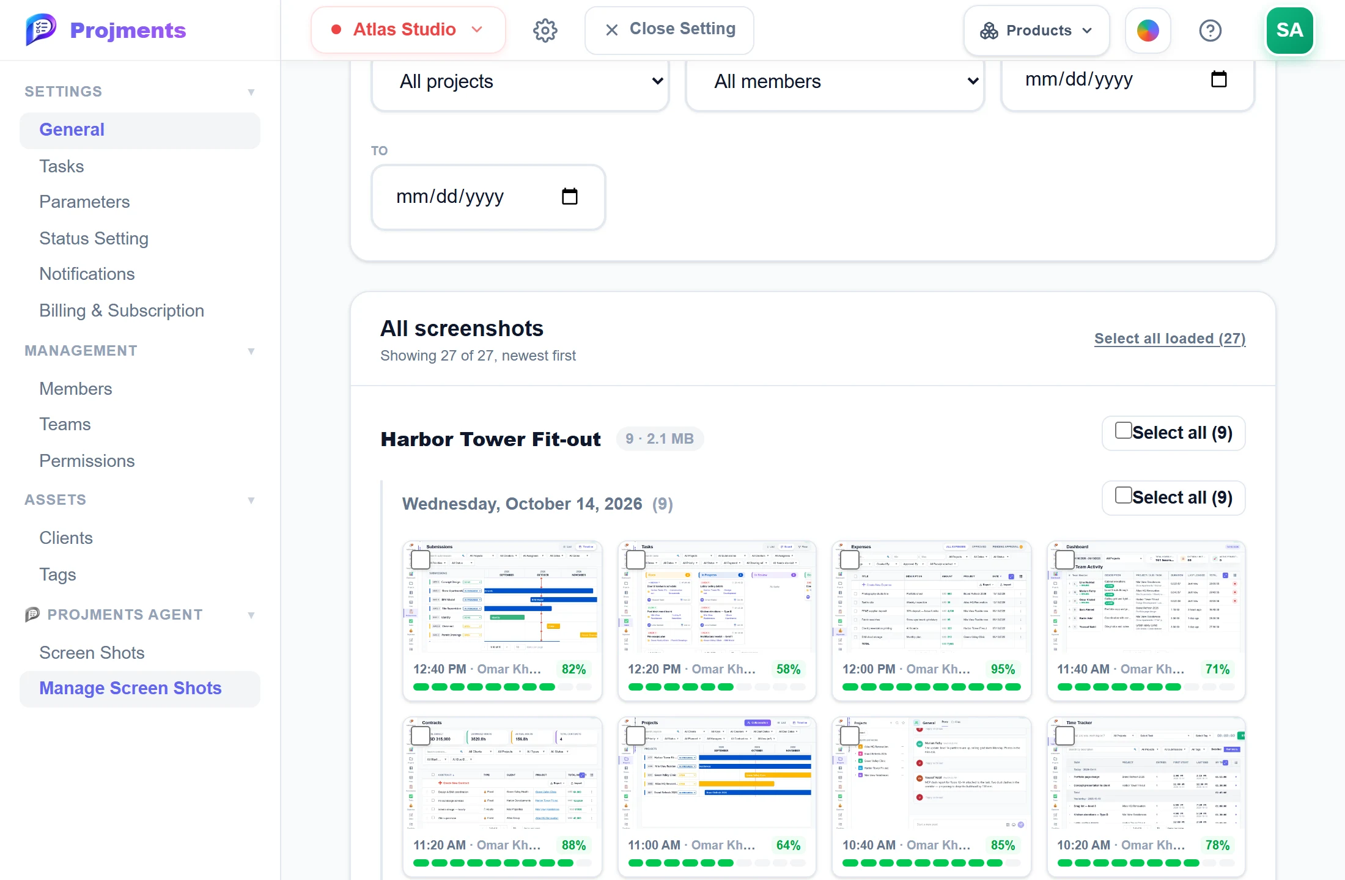
Task: Go to Tasks settings
Action: pyautogui.click(x=62, y=166)
